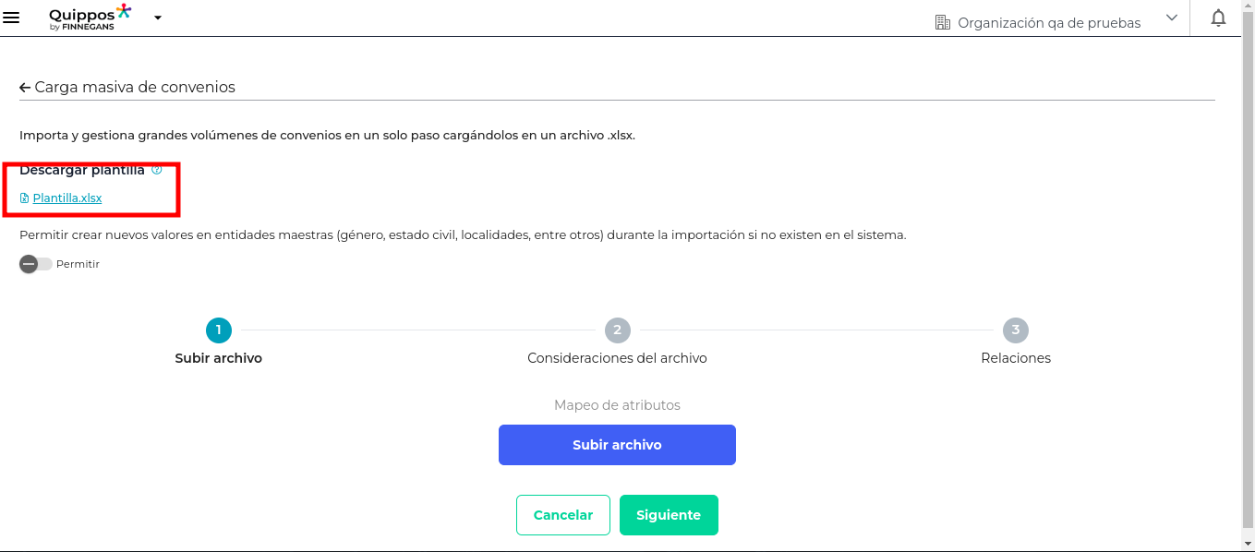Click the green Siguiente button
This screenshot has width=1255, height=552.
669,515
